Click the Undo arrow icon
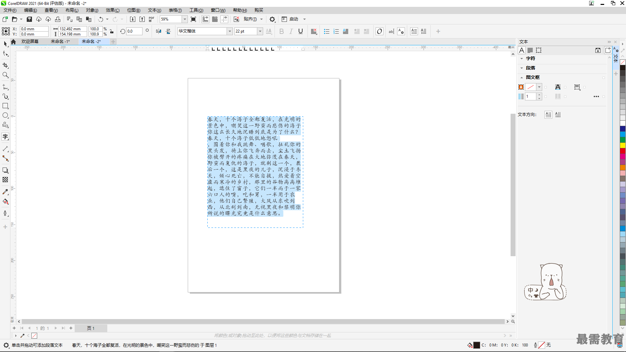The width and height of the screenshot is (626, 352). tap(100, 19)
